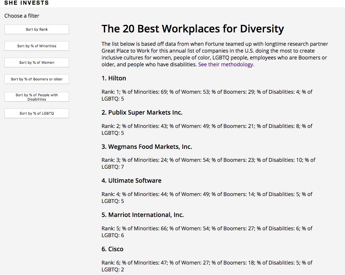Click the SHE INVESTS site title
Screen dimensions: 345x275
(x=26, y=3)
